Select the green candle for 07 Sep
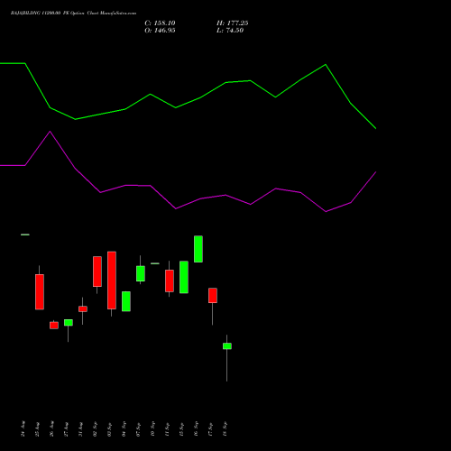The height and width of the screenshot is (451, 451). click(x=141, y=273)
